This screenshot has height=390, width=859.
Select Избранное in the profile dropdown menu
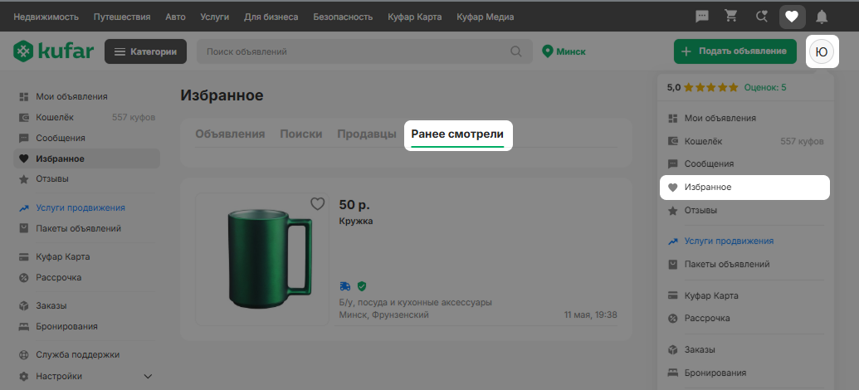click(x=745, y=187)
